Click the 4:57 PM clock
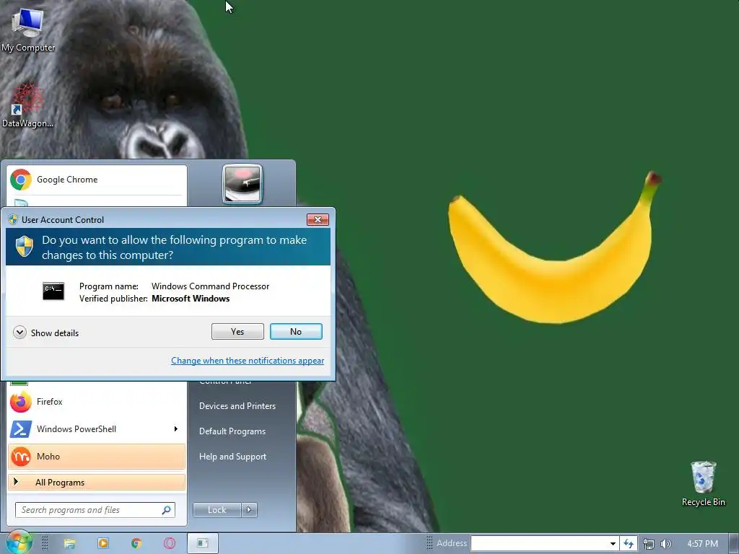Screen dimensions: 739x554 click(x=702, y=544)
